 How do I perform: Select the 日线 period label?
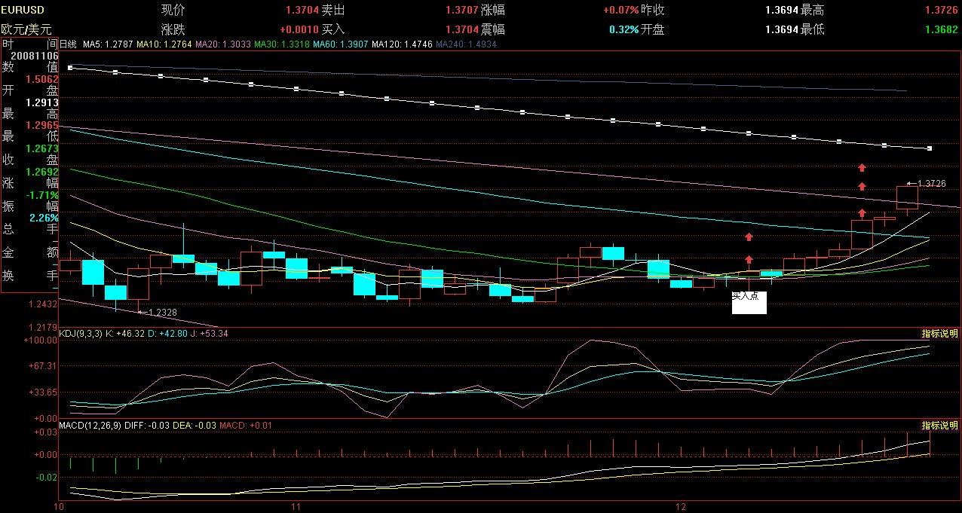click(x=68, y=44)
